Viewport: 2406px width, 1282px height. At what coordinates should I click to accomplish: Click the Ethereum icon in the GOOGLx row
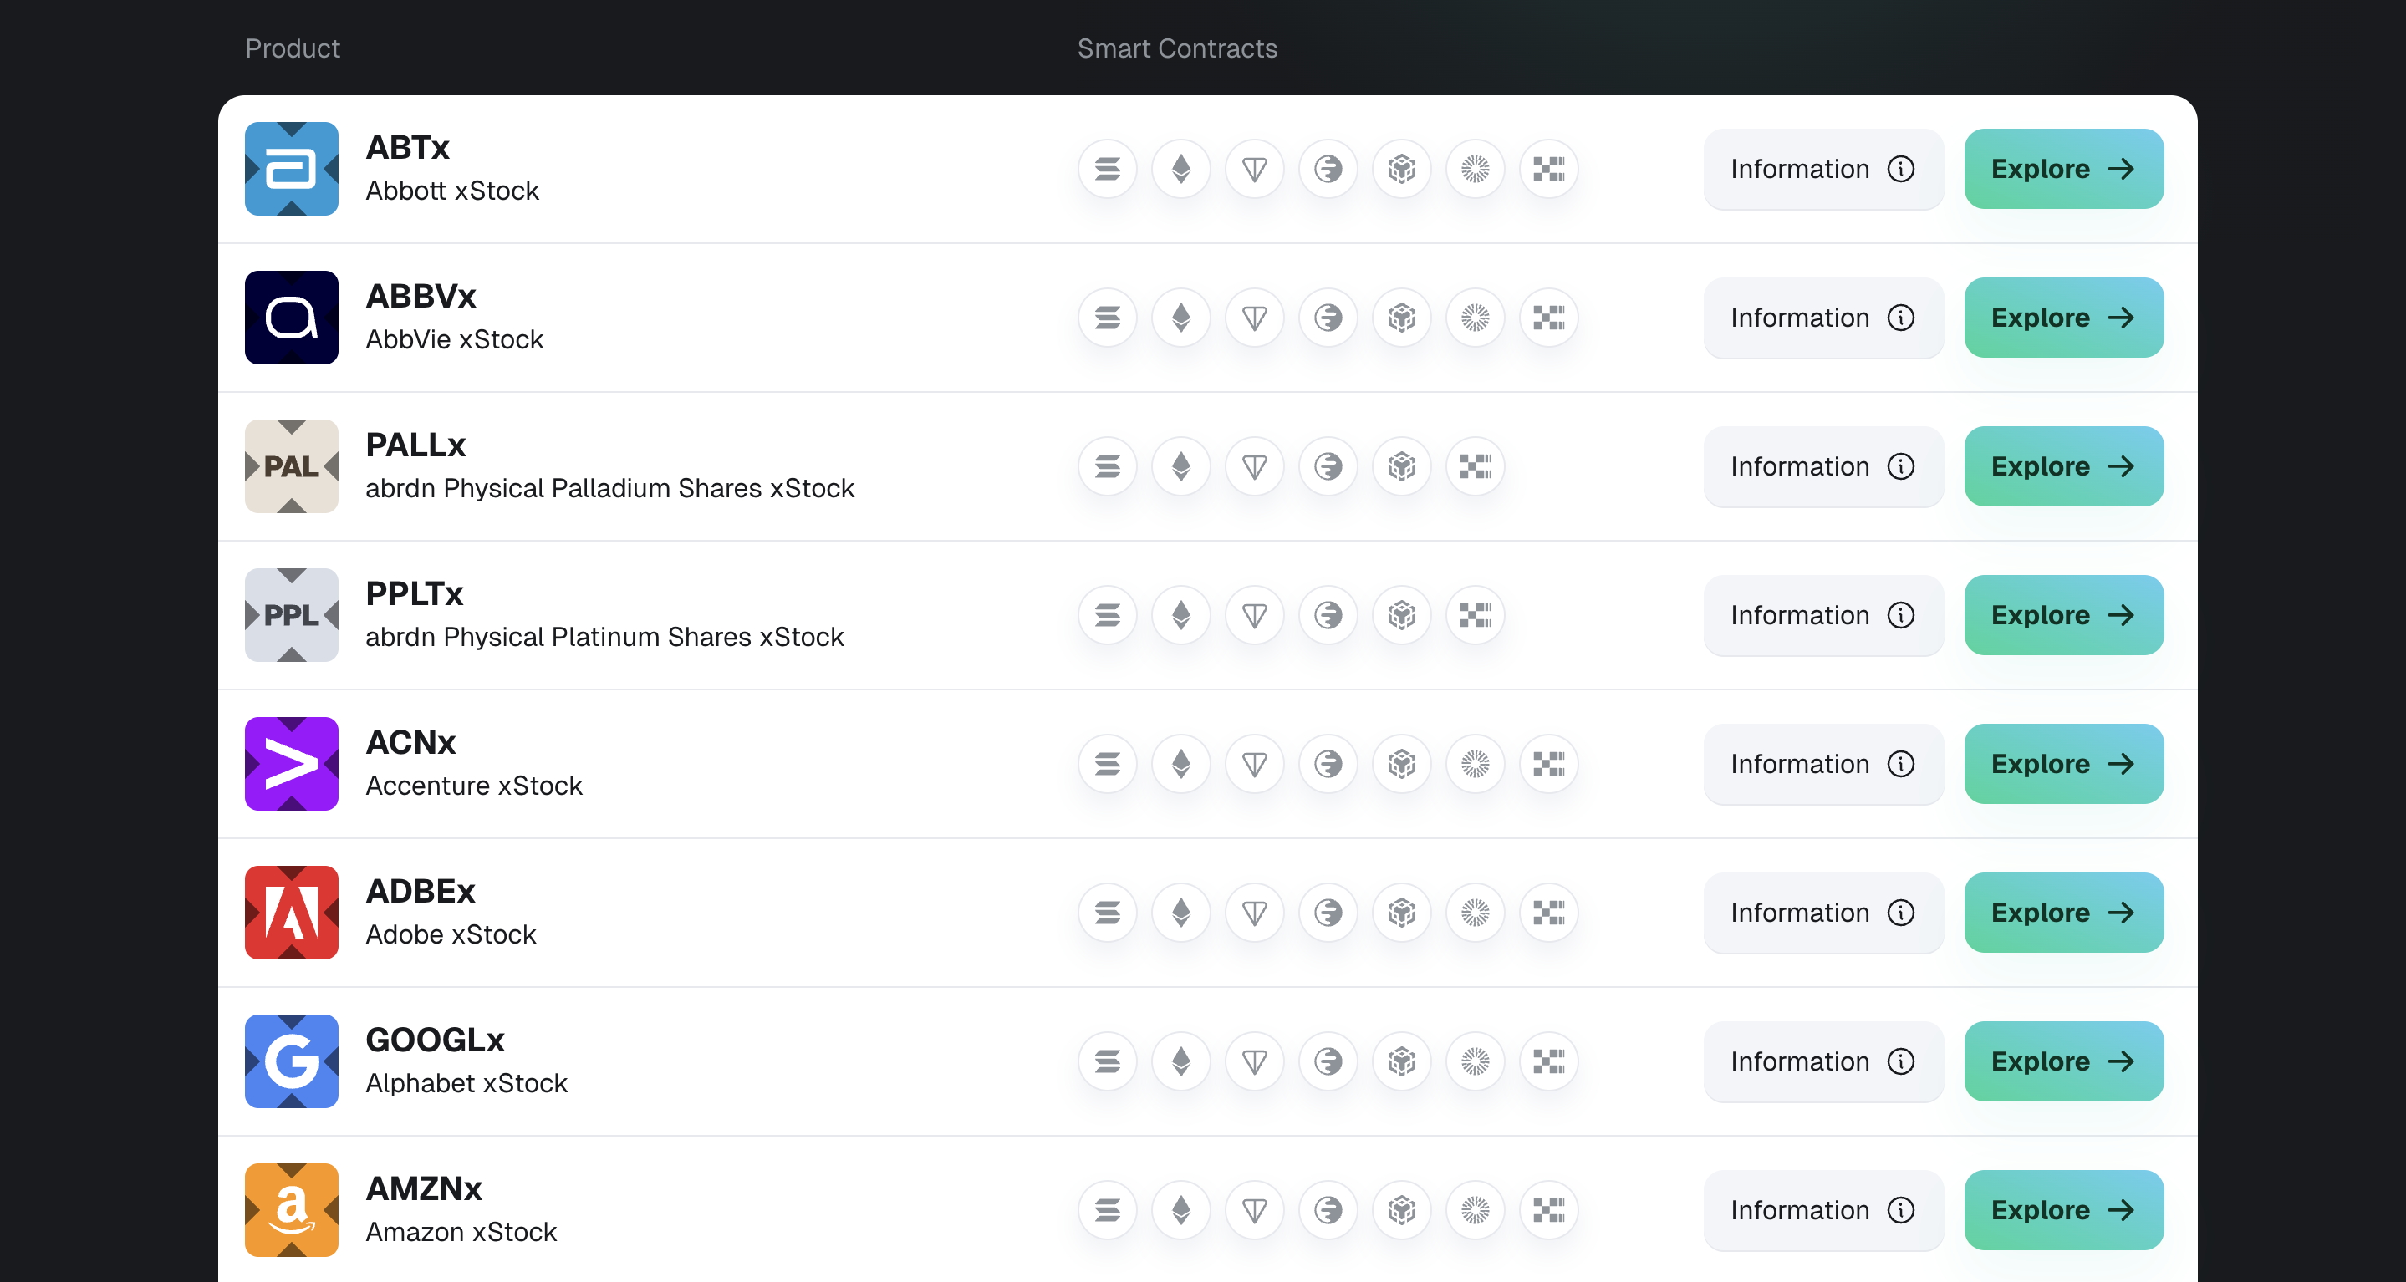tap(1181, 1061)
